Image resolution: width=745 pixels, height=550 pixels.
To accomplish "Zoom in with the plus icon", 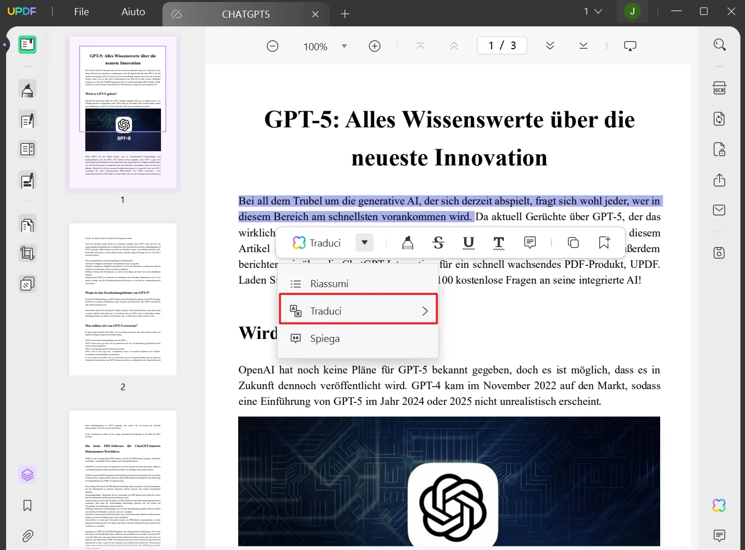I will point(375,46).
